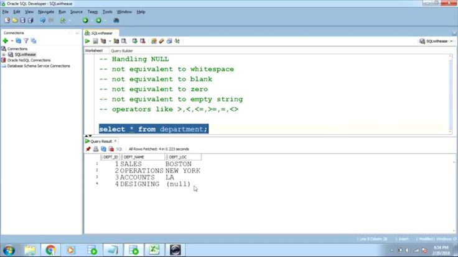Open dropdown arrow next to Explain Plan
This screenshot has height=257, width=458.
click(x=110, y=41)
